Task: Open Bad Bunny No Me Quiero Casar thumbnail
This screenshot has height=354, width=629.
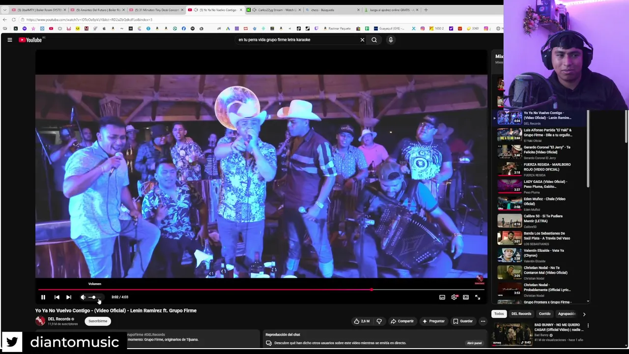Action: [x=511, y=334]
